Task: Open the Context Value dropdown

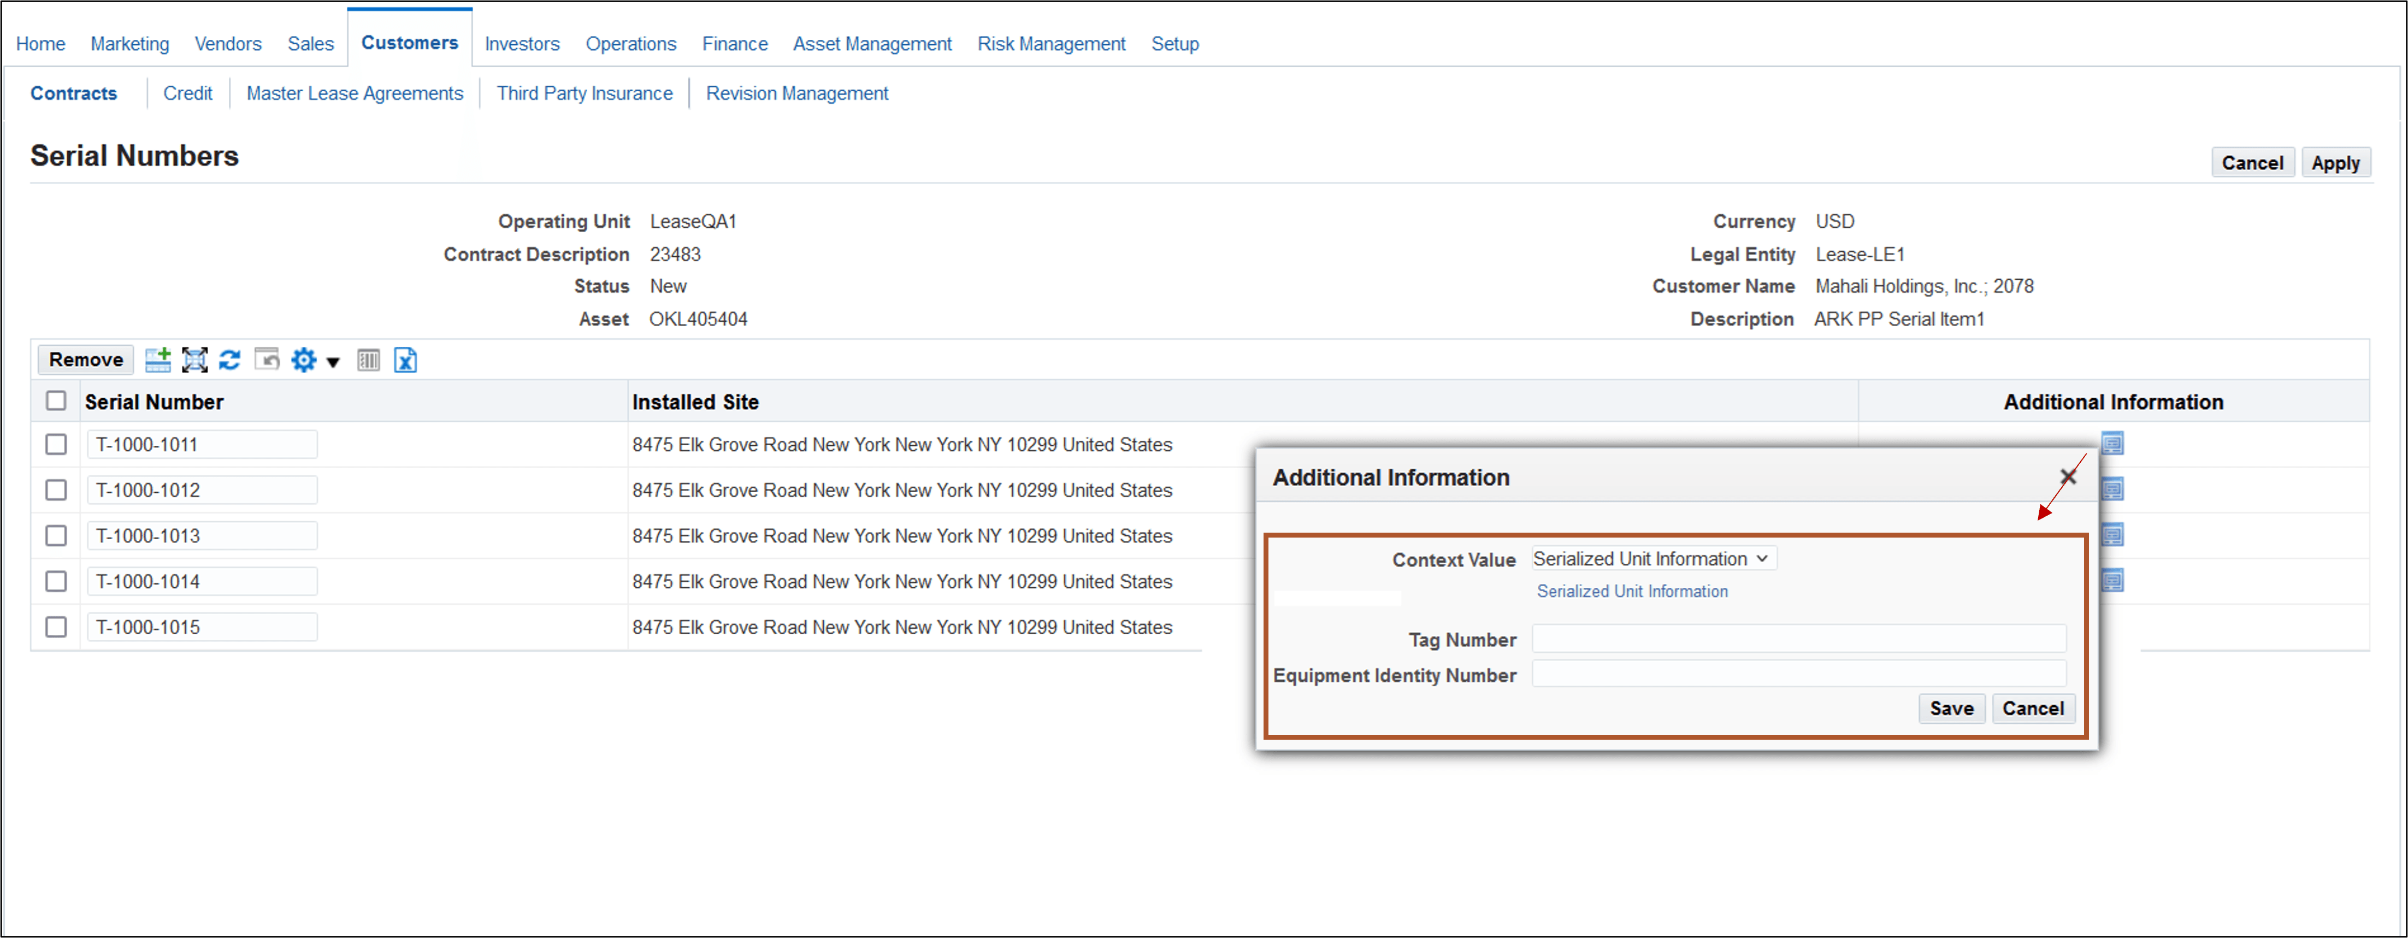Action: coord(1652,559)
